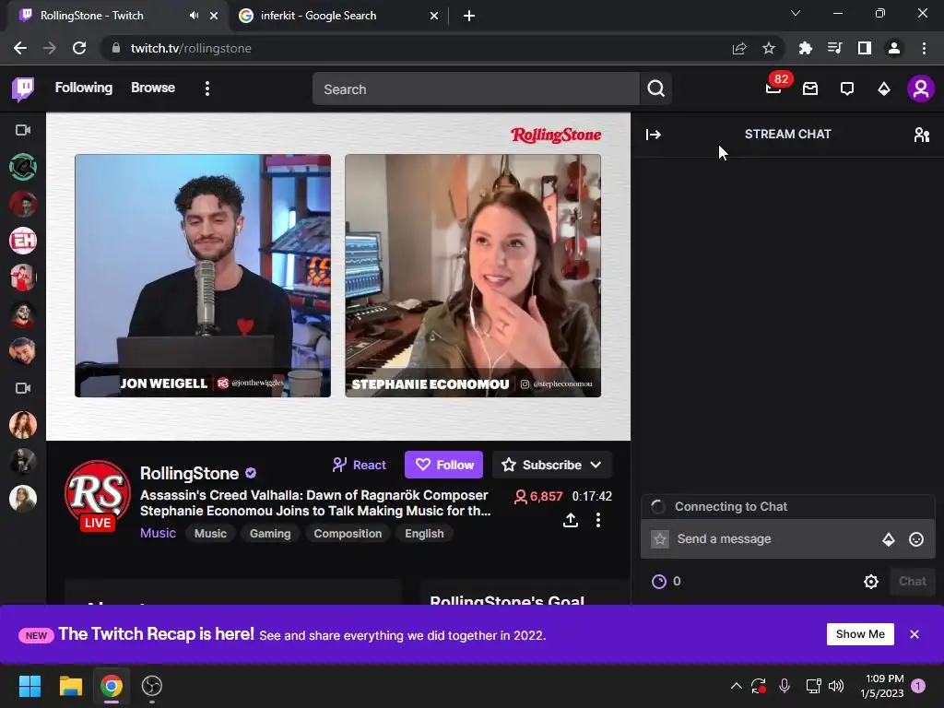Image resolution: width=944 pixels, height=708 pixels.
Task: Show hidden system tray icons
Action: [x=736, y=686]
